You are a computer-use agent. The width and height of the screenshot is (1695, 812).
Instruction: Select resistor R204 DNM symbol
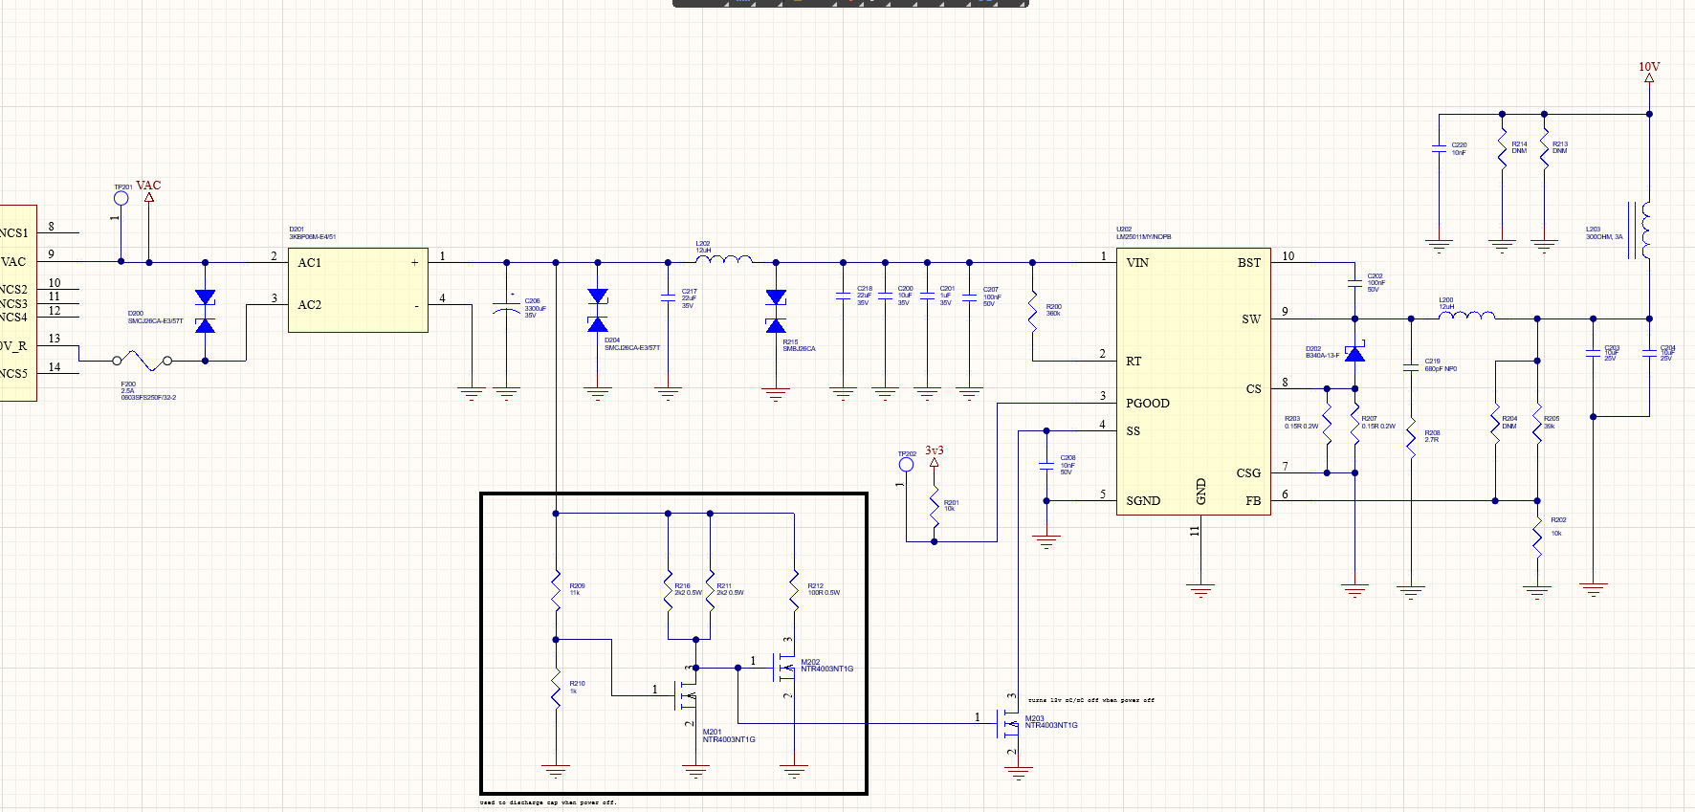point(1495,423)
